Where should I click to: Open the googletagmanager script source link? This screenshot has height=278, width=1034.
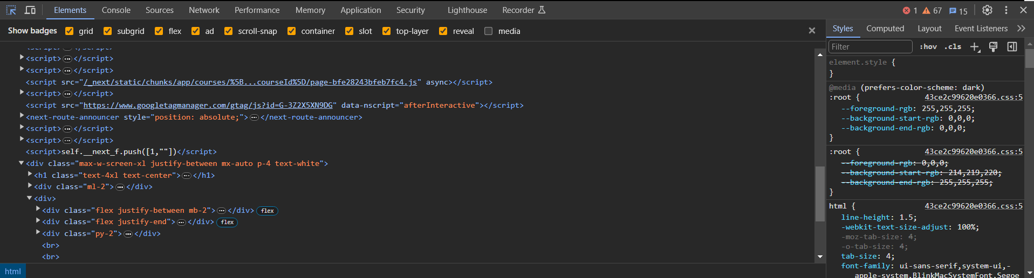[x=208, y=105]
